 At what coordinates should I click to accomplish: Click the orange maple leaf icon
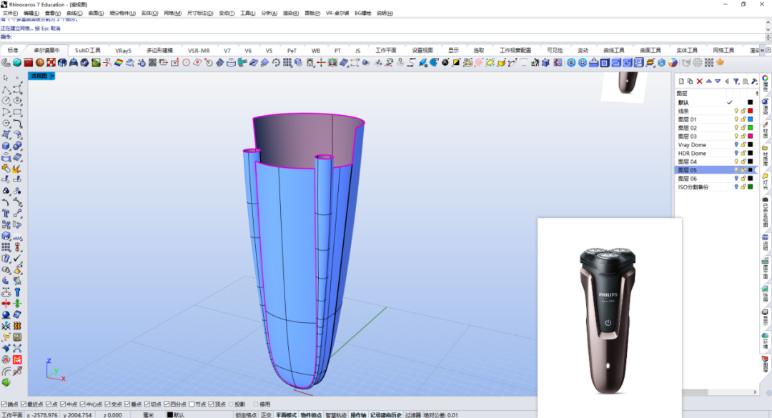point(721,63)
